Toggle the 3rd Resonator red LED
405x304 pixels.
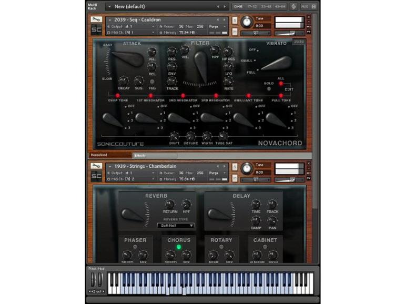pyautogui.click(x=216, y=96)
